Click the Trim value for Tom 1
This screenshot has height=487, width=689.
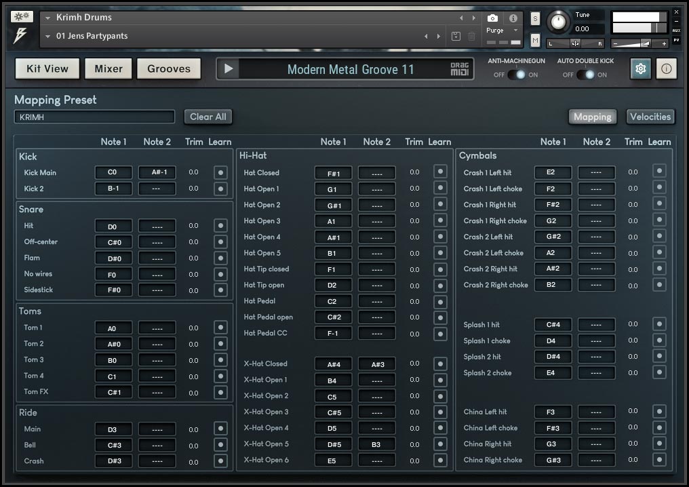[x=193, y=328]
